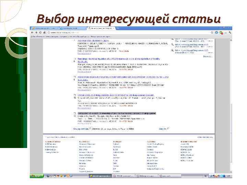
Task: Click 'See more...' under recent activity
Action: coord(208,57)
